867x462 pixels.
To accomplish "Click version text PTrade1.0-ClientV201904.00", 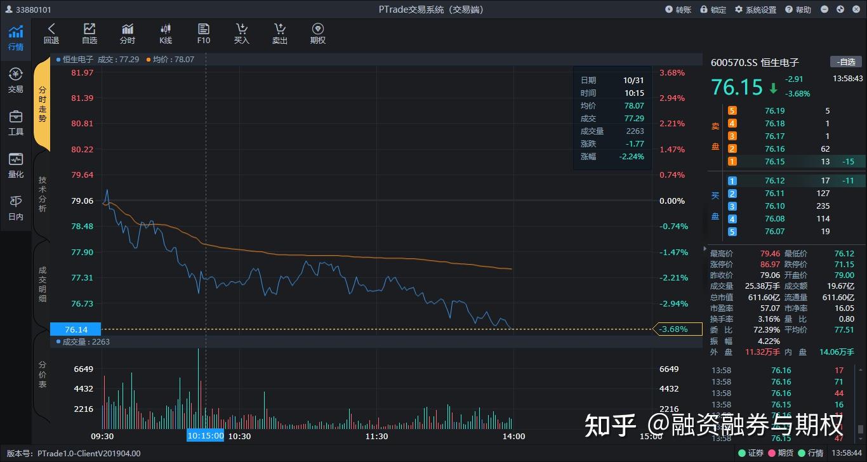I will tap(89, 453).
